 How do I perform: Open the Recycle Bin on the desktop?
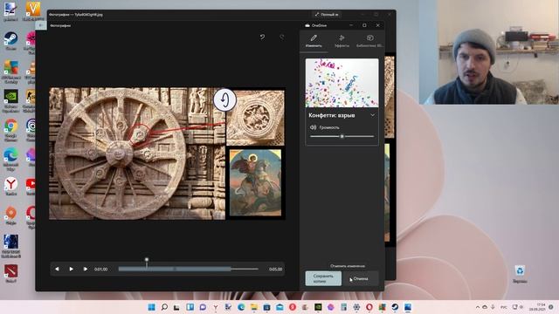pos(520,274)
